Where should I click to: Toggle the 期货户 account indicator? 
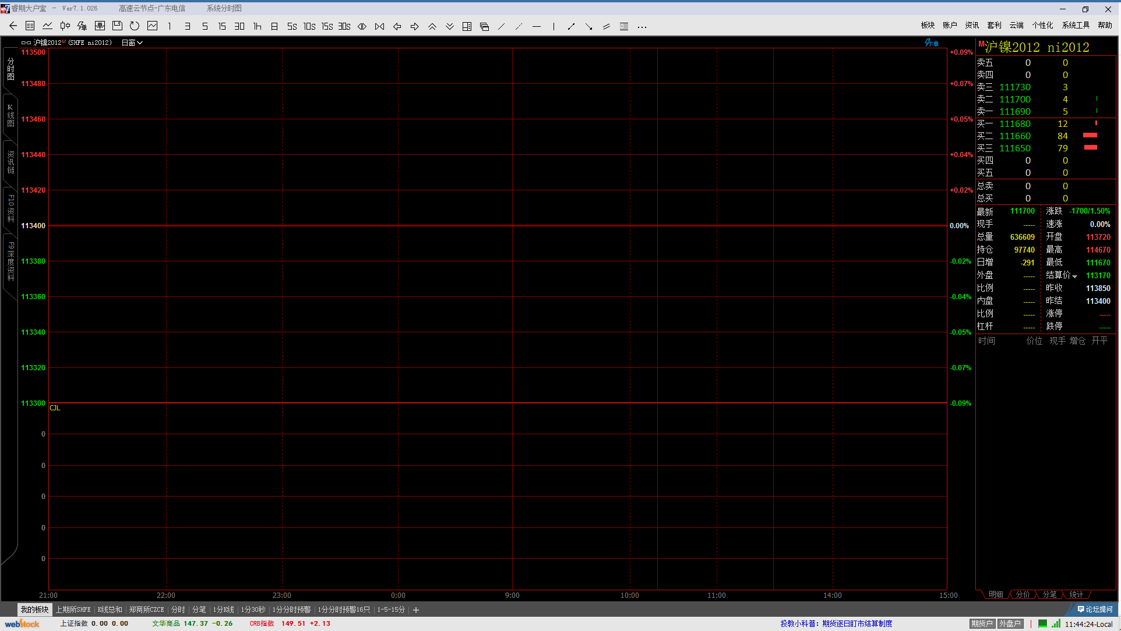click(982, 623)
